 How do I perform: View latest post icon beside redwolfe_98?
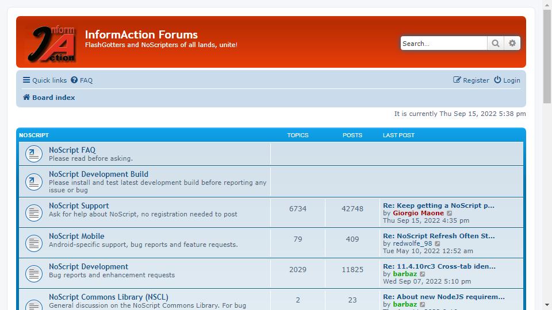[x=438, y=243]
